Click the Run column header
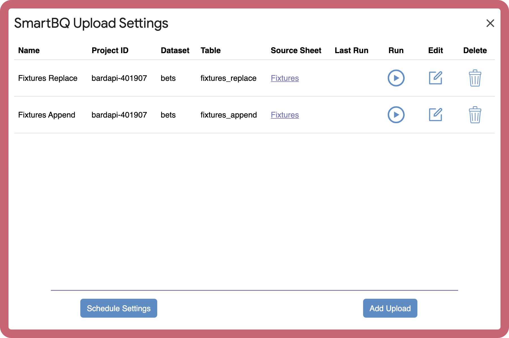 click(396, 50)
